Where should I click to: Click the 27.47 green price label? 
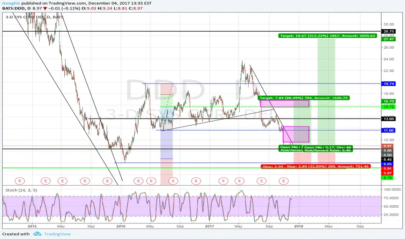(388, 39)
